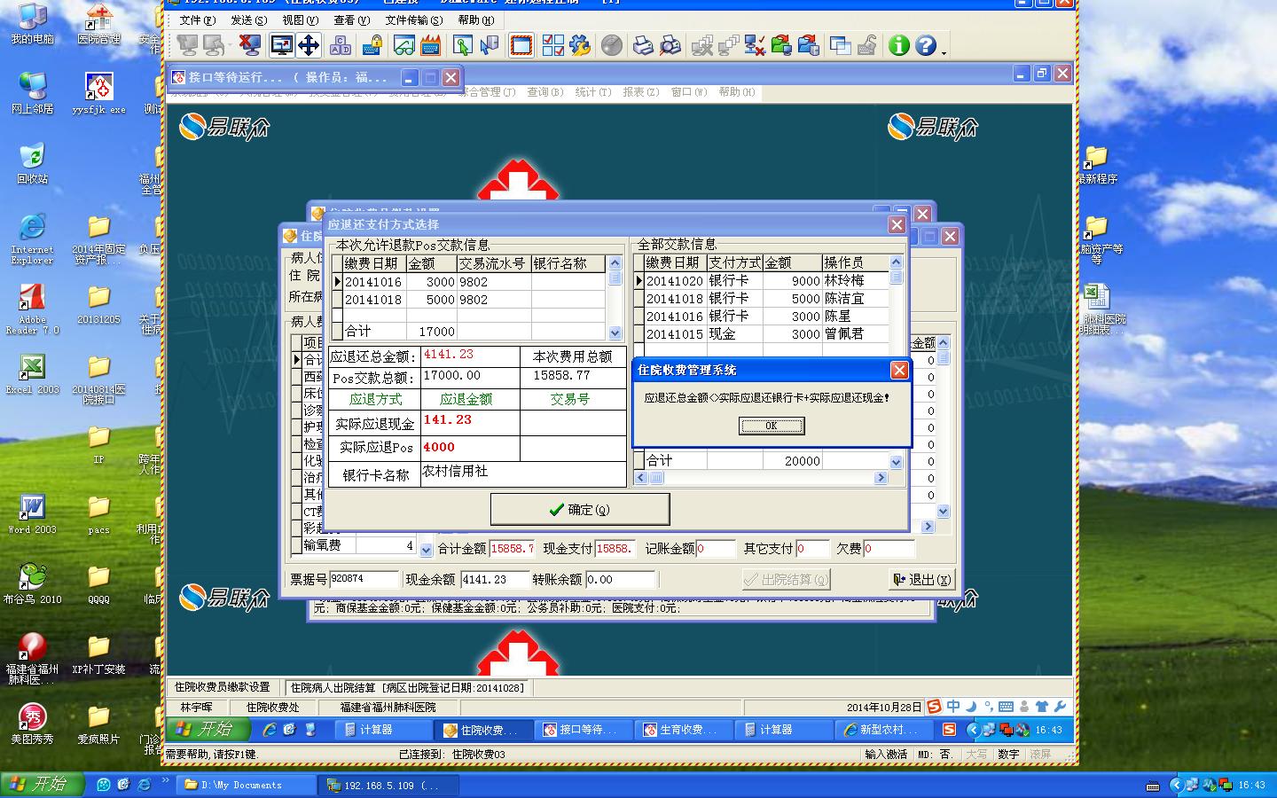Open settings with the gear and wrench icon
Image resolution: width=1277 pixels, height=798 pixels.
(580, 45)
